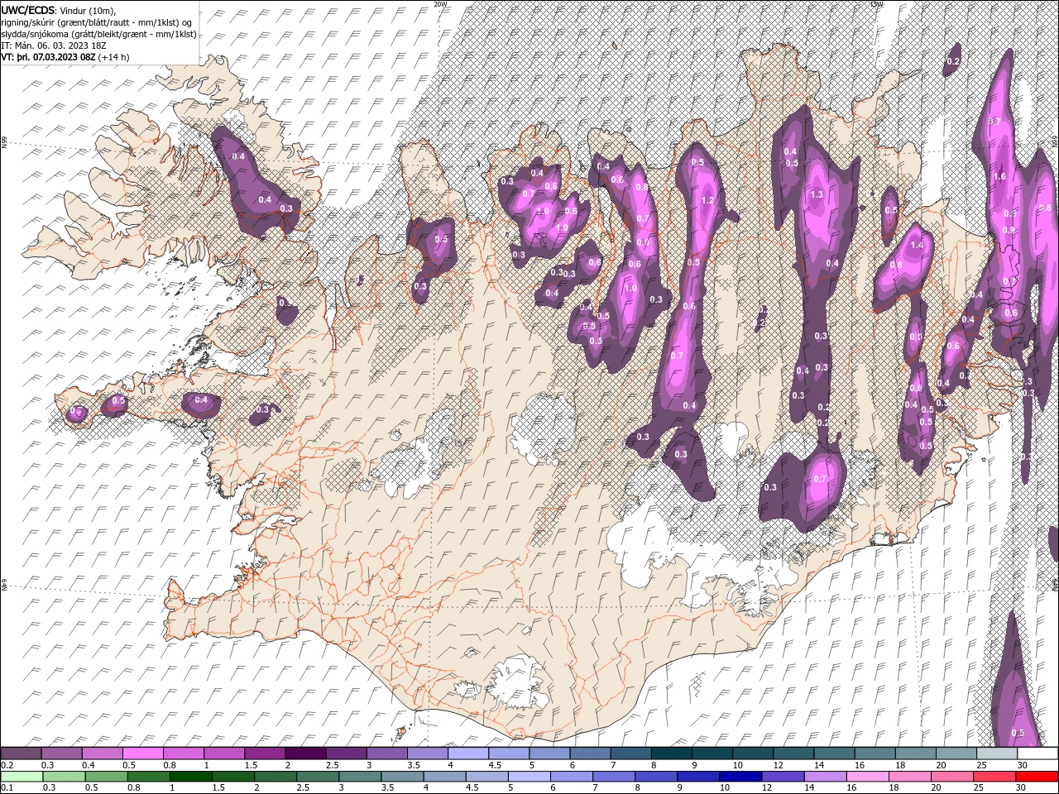The height and width of the screenshot is (794, 1059).
Task: Select the dusky purple 0.2 snow scale swatch
Action: point(21,753)
